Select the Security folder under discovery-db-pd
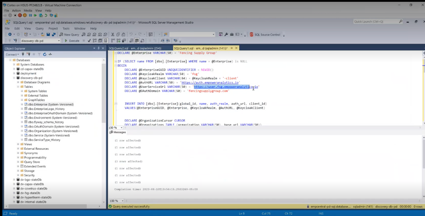The image size is (425, 216). click(30, 175)
